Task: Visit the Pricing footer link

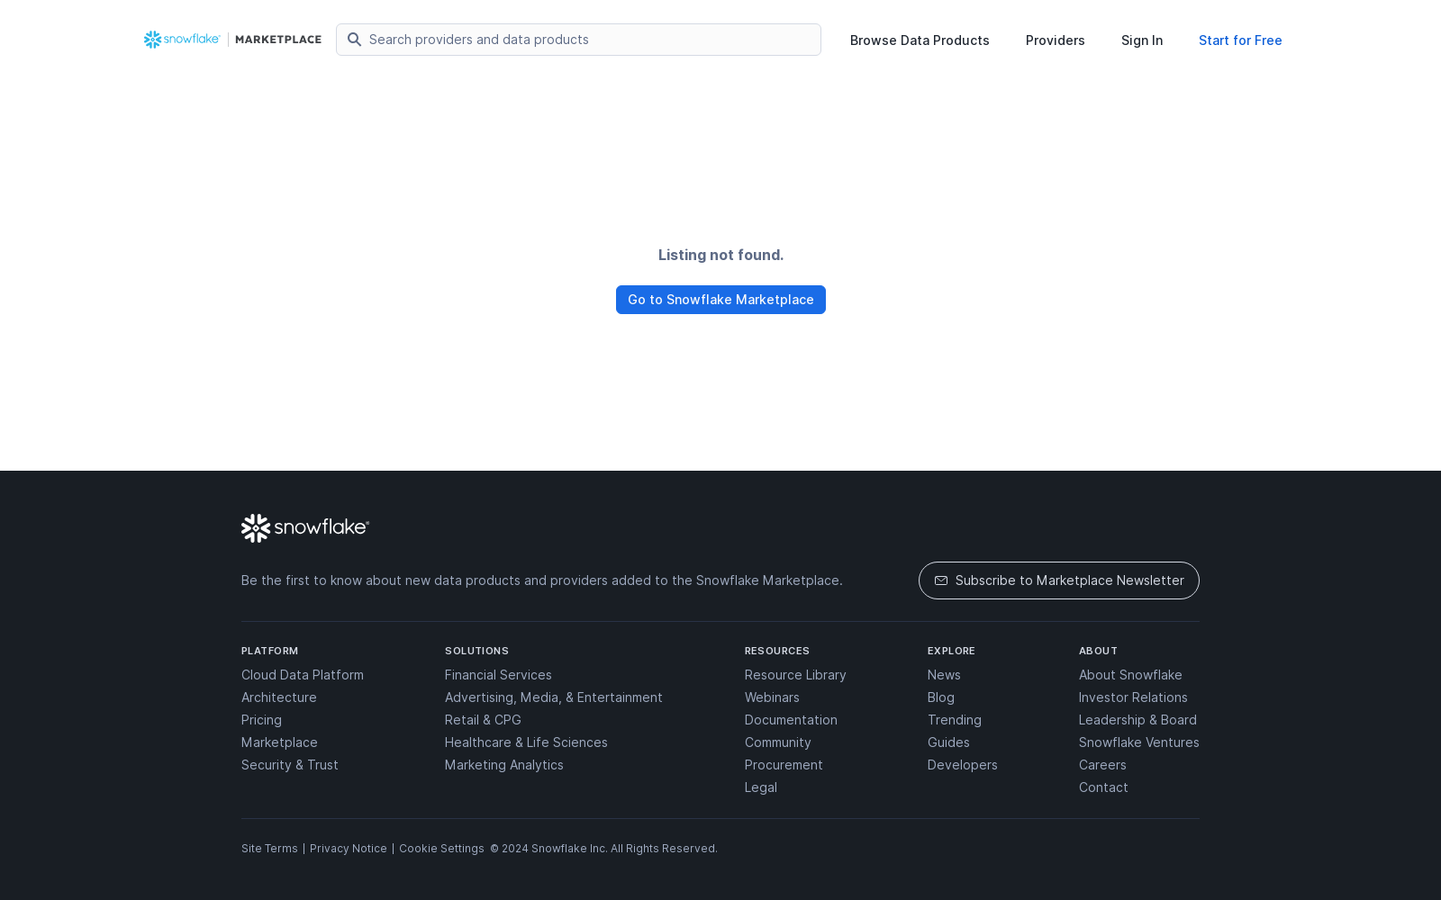Action: click(x=261, y=720)
